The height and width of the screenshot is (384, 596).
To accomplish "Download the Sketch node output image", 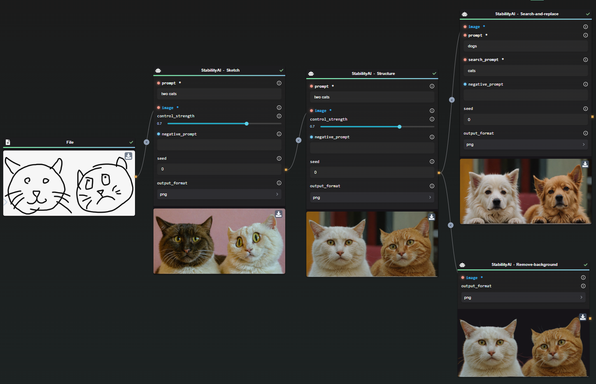I will 279,214.
